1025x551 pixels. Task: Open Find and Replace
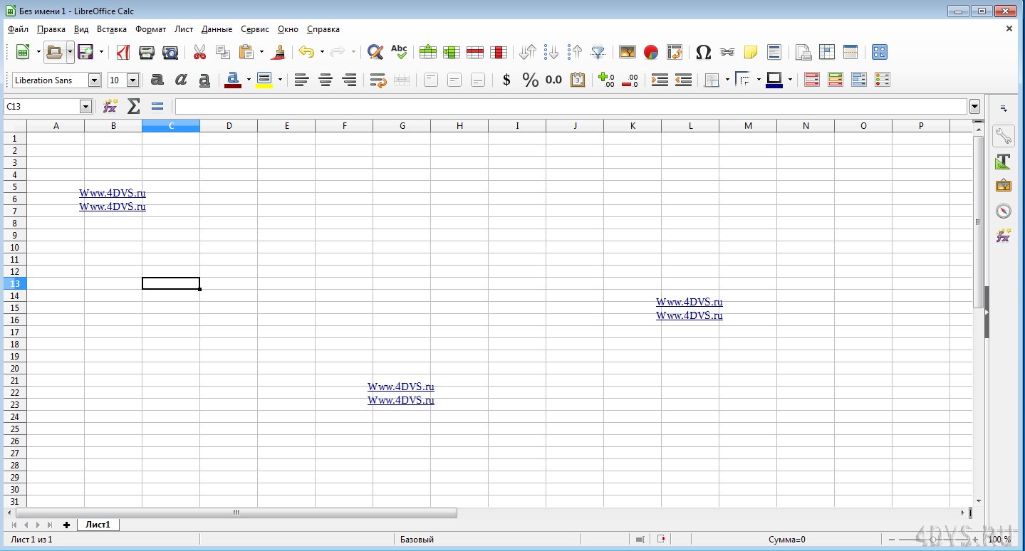375,52
